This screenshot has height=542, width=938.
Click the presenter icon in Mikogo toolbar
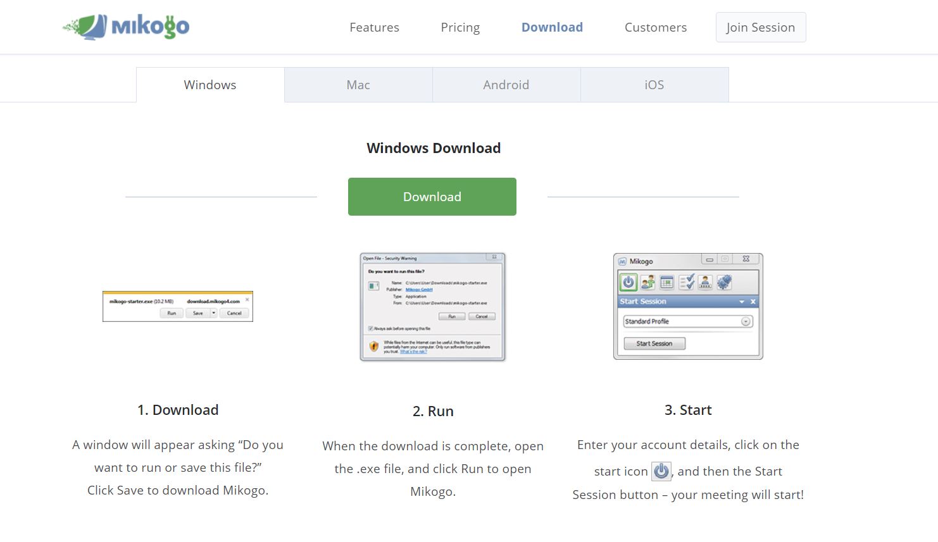705,282
